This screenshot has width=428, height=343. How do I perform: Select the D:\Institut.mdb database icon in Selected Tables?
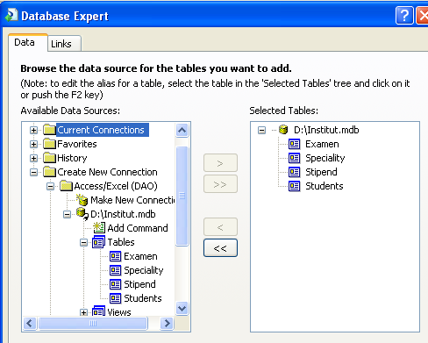click(x=283, y=130)
